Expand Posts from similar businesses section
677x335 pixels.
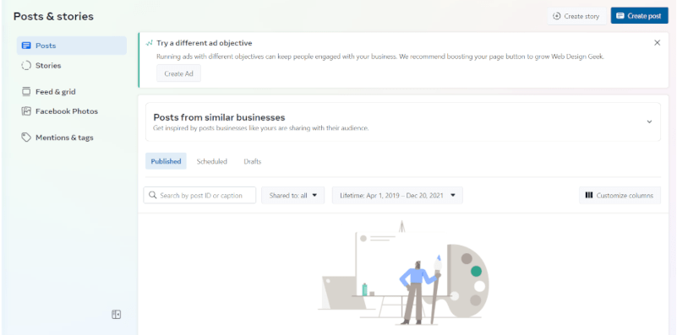tap(649, 122)
